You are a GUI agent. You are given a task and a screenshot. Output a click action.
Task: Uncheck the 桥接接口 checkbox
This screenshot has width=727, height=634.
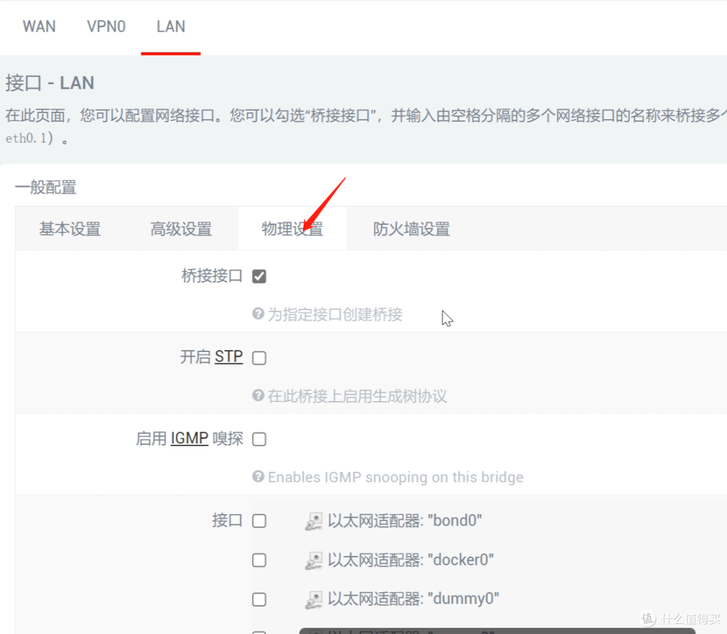tap(259, 276)
